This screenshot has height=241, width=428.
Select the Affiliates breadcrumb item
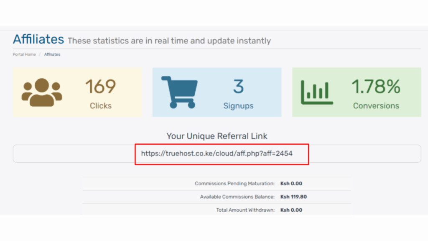pyautogui.click(x=52, y=54)
